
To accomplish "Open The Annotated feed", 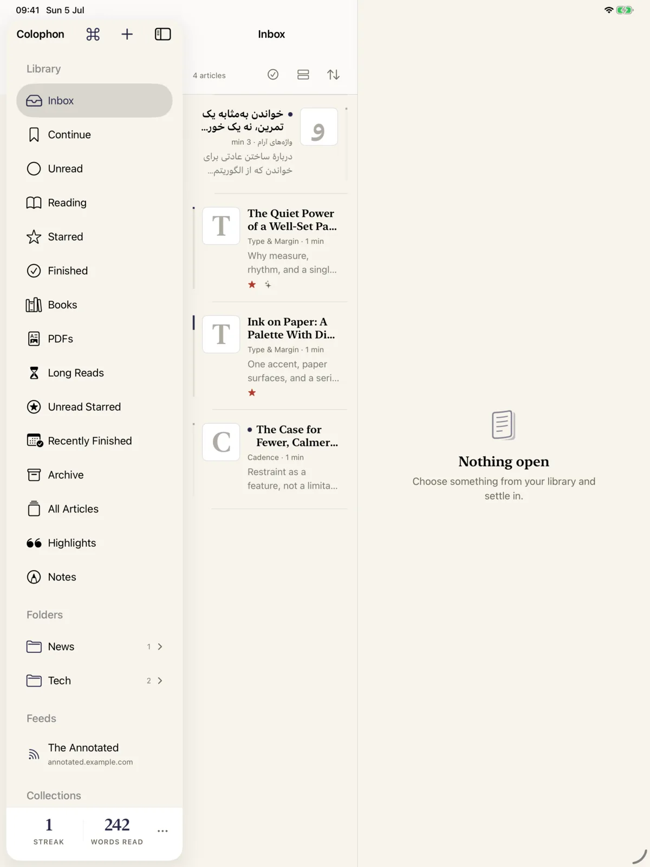I will point(94,754).
